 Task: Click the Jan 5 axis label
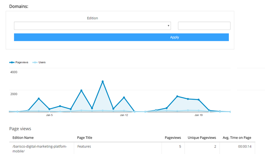click(49, 115)
